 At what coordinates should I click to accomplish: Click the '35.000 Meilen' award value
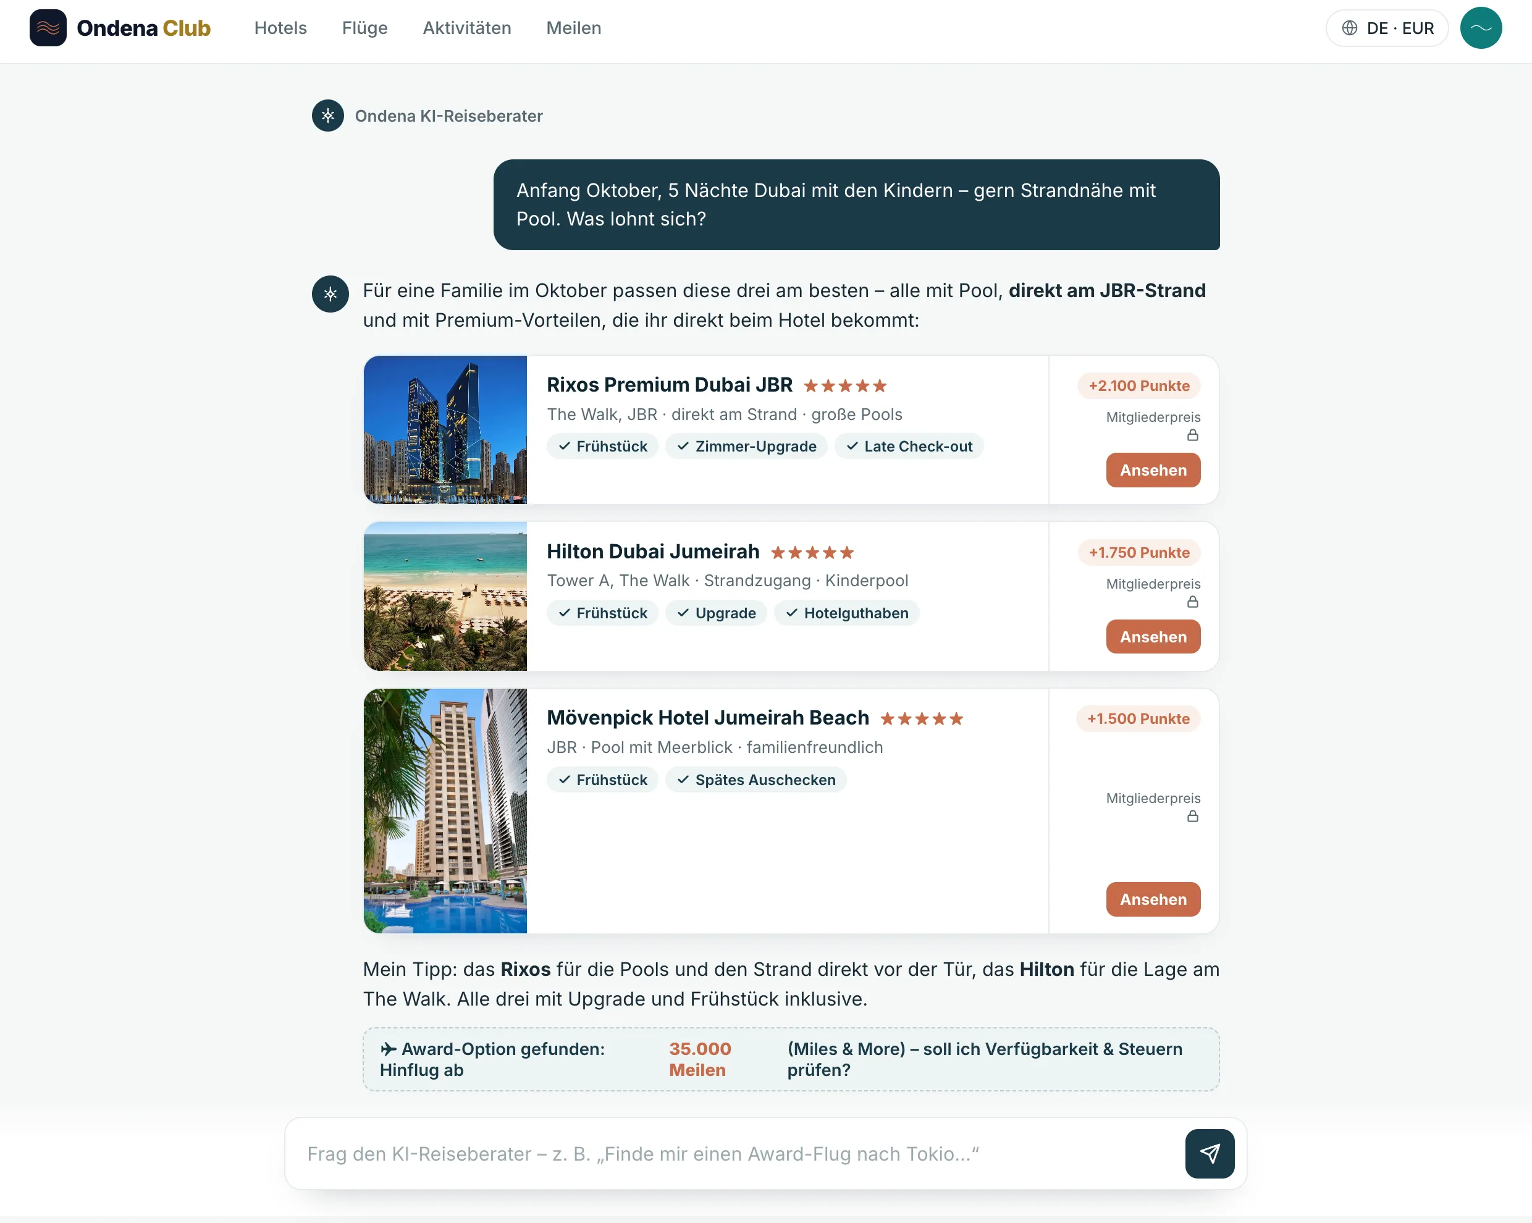point(700,1059)
